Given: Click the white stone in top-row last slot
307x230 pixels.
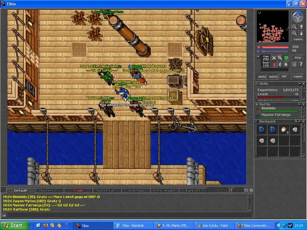Looking at the screenshot, I should click(x=295, y=130).
